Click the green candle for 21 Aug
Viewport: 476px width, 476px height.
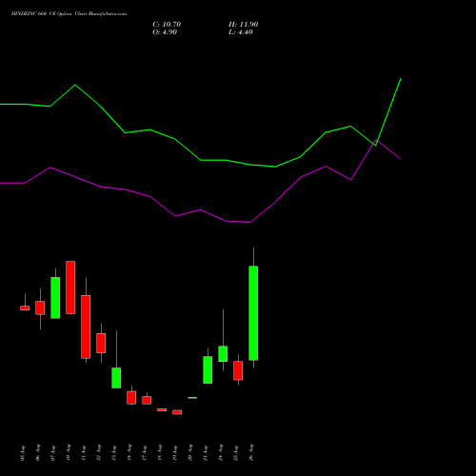[208, 369]
